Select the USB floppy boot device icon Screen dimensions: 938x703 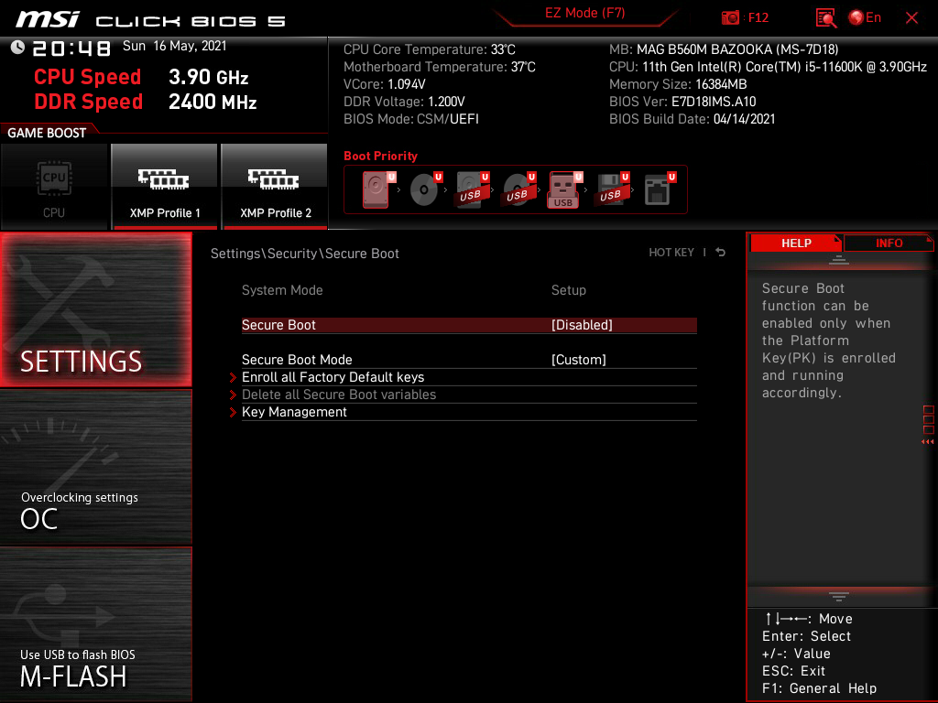pos(612,189)
